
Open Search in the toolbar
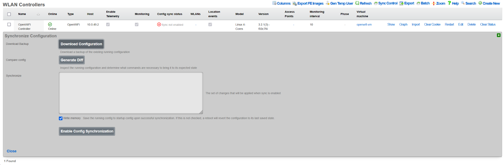[x=468, y=3]
